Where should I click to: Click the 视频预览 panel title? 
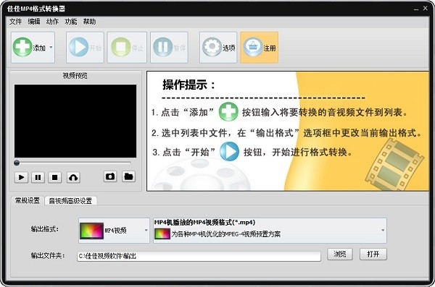[x=75, y=76]
